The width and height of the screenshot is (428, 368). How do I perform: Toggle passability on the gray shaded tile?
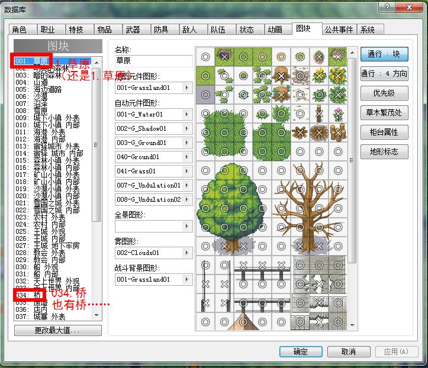click(205, 95)
